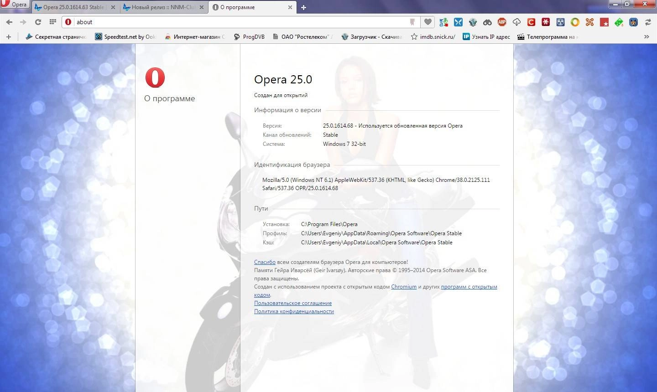Open the binoculars extension icon
657x392 pixels.
(x=487, y=22)
